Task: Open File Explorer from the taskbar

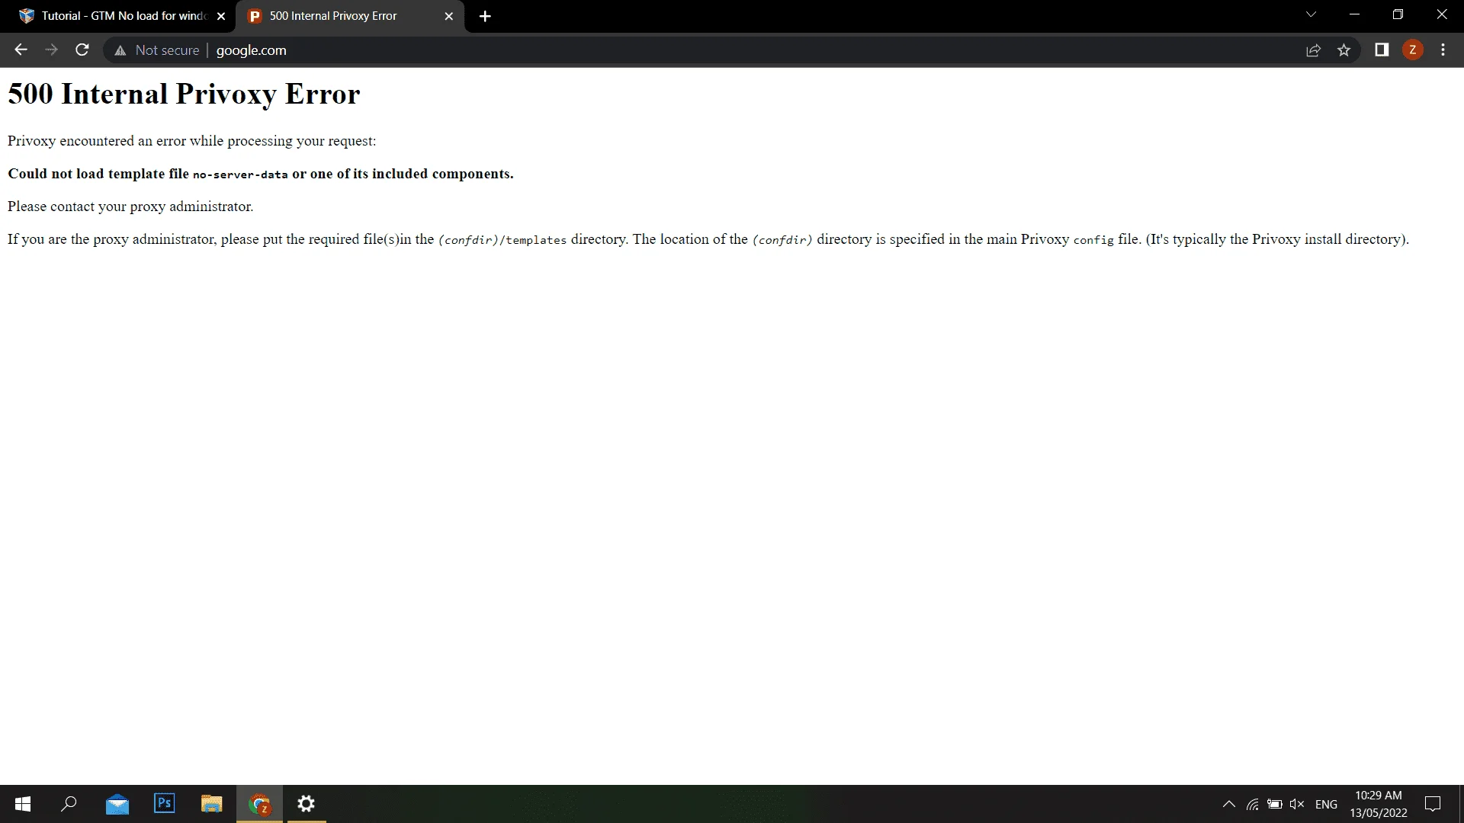Action: (x=211, y=804)
